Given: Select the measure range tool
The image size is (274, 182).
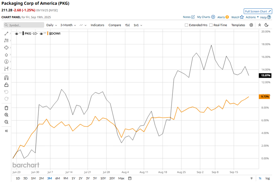Looking at the screenshot, I should [x=6, y=69].
